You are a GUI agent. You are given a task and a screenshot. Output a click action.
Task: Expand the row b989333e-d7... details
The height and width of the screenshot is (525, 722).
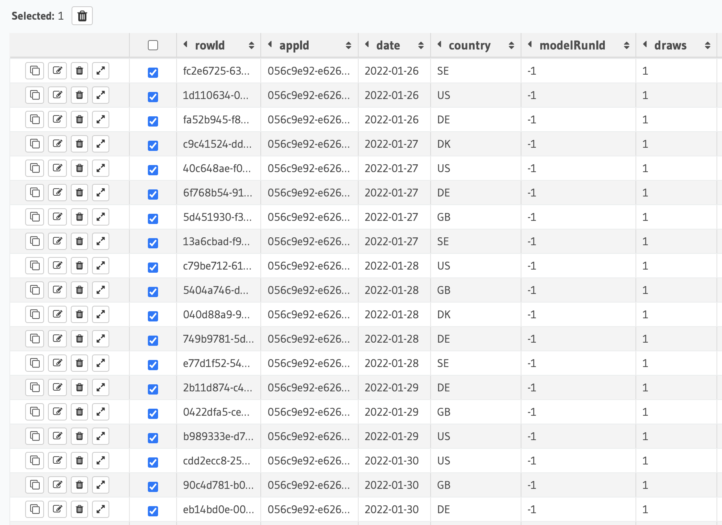click(101, 436)
